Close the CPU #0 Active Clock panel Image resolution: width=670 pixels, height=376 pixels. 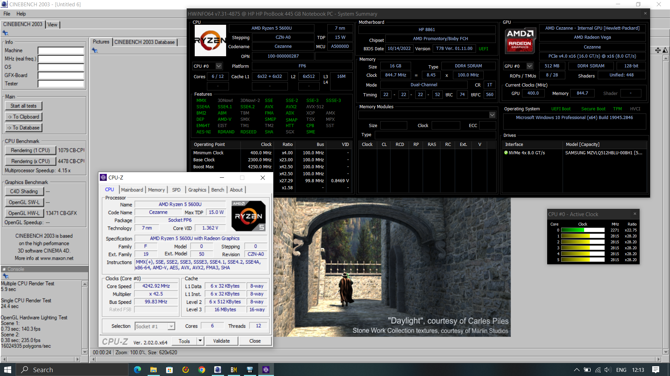pos(635,214)
